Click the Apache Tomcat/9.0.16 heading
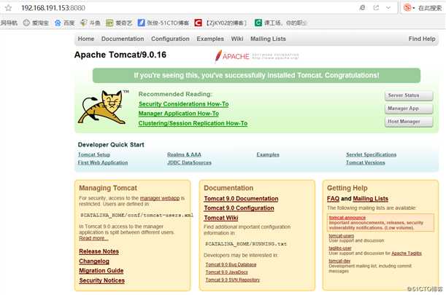 120,55
